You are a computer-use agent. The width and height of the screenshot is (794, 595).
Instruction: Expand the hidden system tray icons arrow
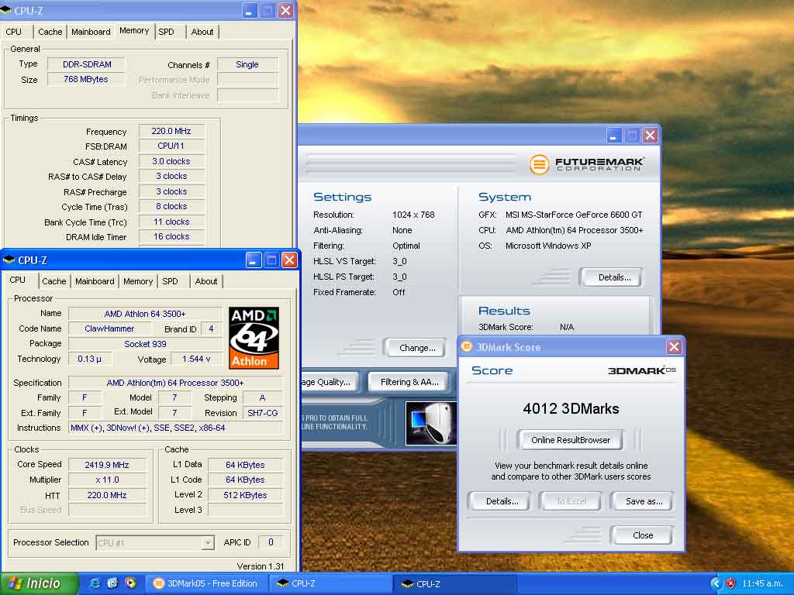click(716, 583)
